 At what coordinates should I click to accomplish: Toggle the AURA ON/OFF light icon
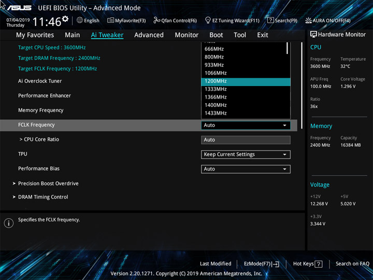(308, 20)
